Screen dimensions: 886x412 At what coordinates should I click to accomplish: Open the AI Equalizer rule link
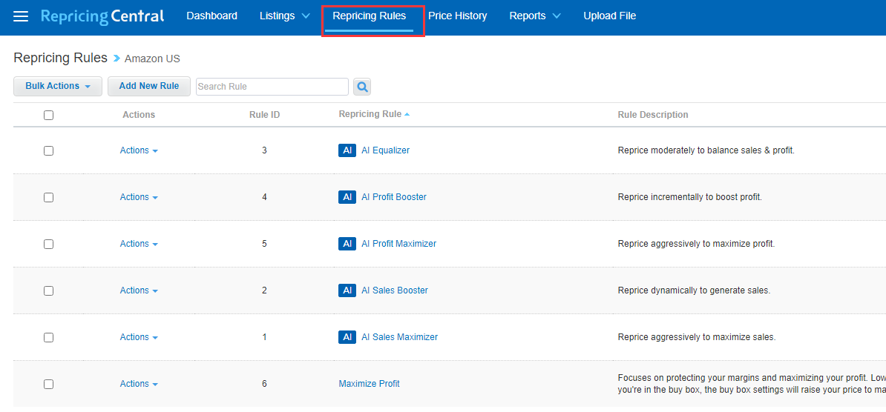(x=385, y=150)
